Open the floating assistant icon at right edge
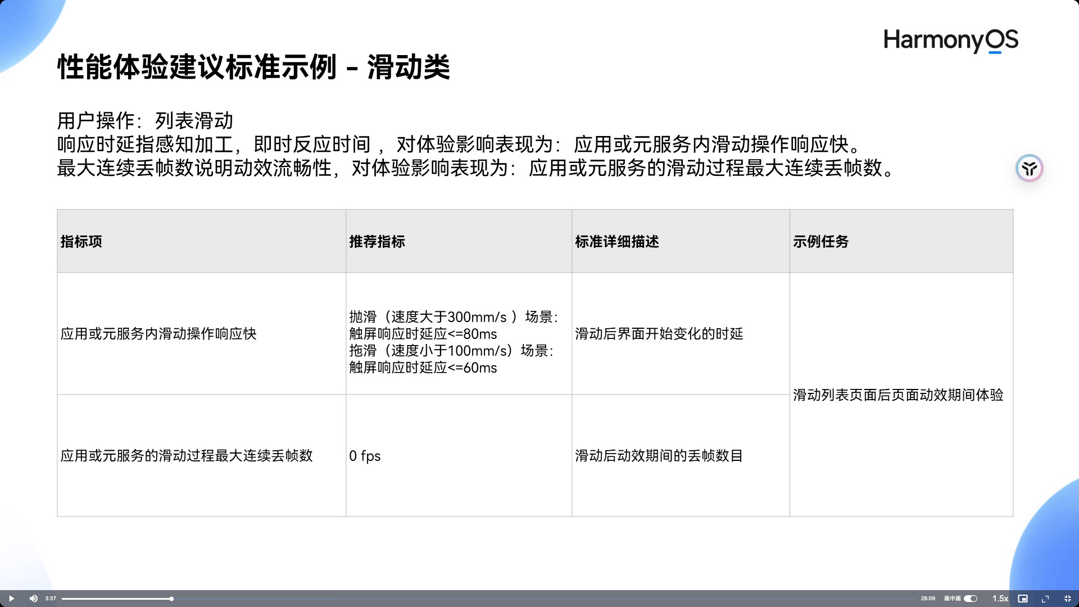Viewport: 1079px width, 607px height. point(1029,168)
